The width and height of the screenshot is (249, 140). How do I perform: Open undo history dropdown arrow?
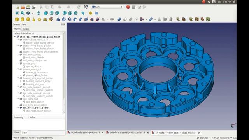(x=64, y=7)
